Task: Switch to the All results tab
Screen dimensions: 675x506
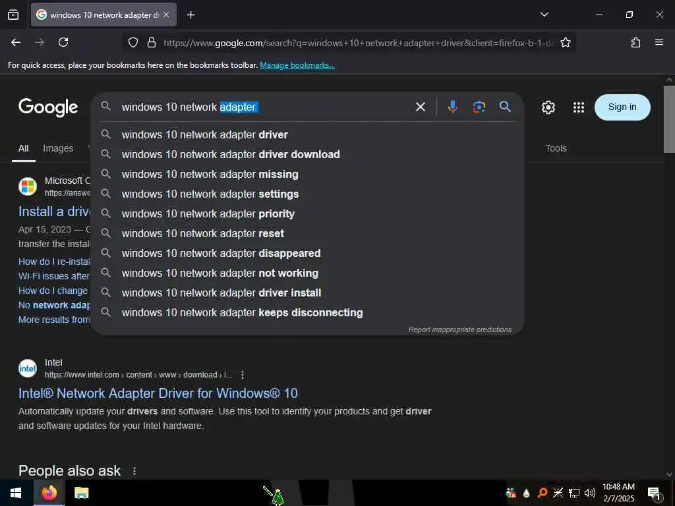Action: 24,148
